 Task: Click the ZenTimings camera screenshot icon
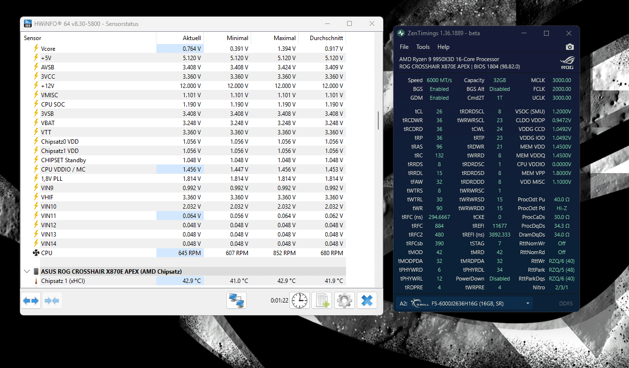[570, 47]
